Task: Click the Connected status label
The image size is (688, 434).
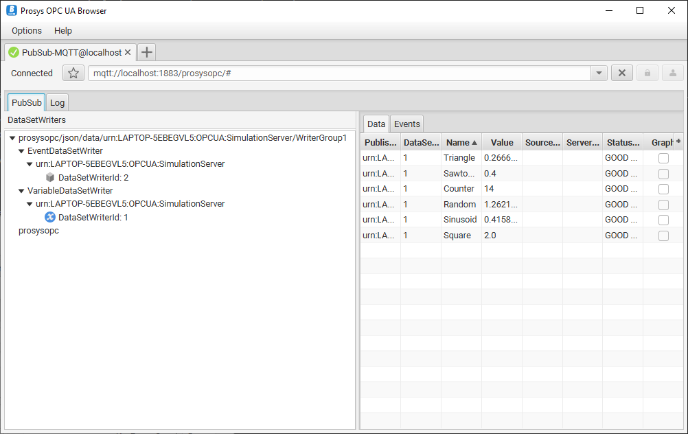Action: pos(32,73)
